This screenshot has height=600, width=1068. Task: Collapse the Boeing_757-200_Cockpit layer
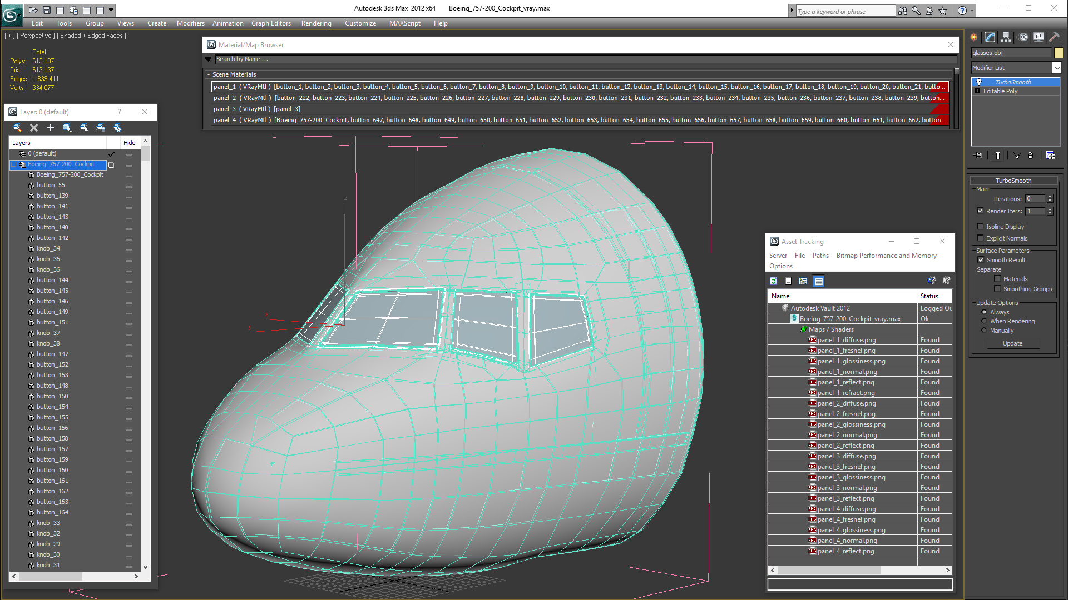[14, 164]
